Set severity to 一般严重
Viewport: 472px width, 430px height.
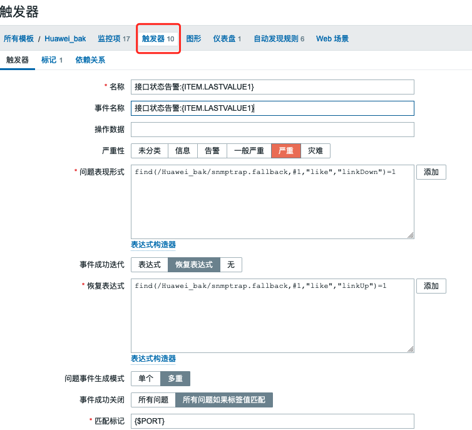(x=249, y=151)
